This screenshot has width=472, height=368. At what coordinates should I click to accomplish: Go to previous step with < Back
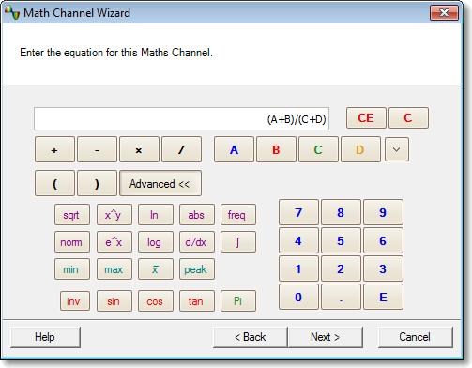pyautogui.click(x=251, y=337)
